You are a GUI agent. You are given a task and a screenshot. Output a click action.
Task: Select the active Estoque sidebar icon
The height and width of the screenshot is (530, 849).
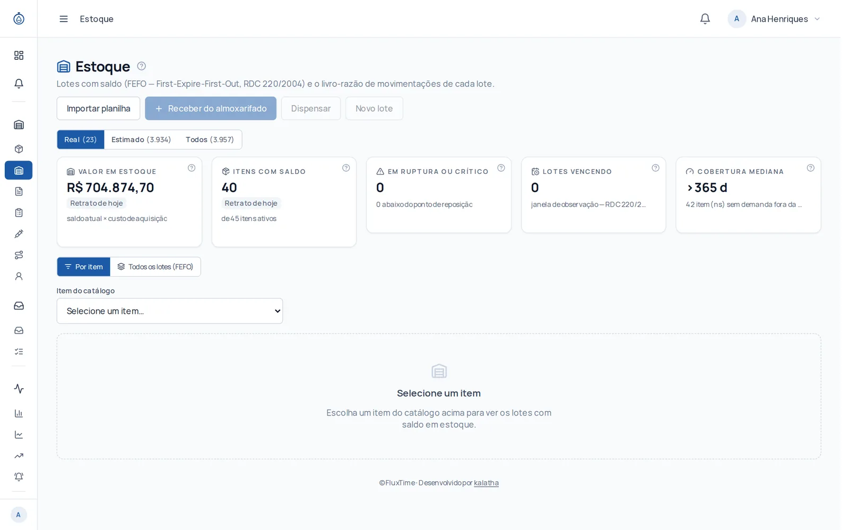click(19, 170)
